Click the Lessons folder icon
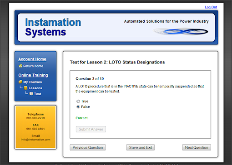This screenshot has height=165, width=232. point(25,88)
